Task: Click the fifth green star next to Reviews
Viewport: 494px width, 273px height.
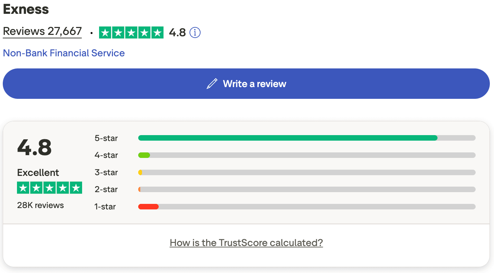Action: [x=158, y=32]
